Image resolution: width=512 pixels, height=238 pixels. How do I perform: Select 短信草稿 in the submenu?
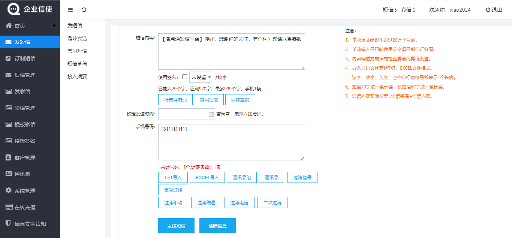(77, 64)
